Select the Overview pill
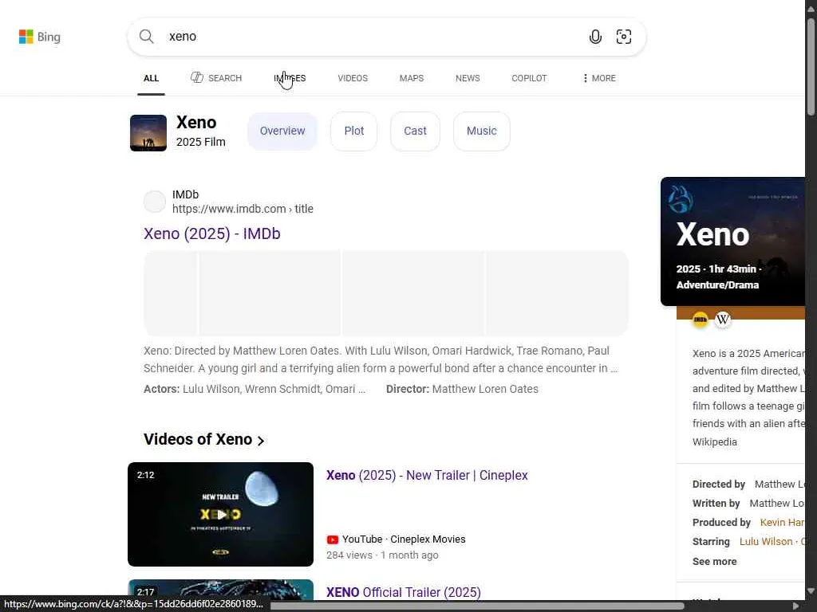The image size is (817, 612). (x=282, y=131)
